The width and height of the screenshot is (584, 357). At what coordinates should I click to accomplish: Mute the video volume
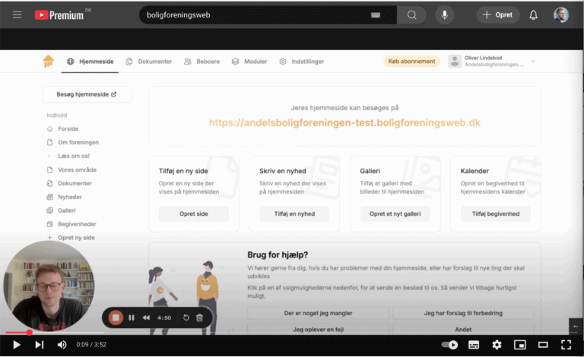pyautogui.click(x=62, y=345)
